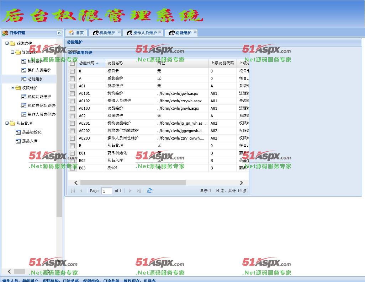Click sidebar horizontal scrollbar left arrow
The image size is (365, 282).
point(9,271)
